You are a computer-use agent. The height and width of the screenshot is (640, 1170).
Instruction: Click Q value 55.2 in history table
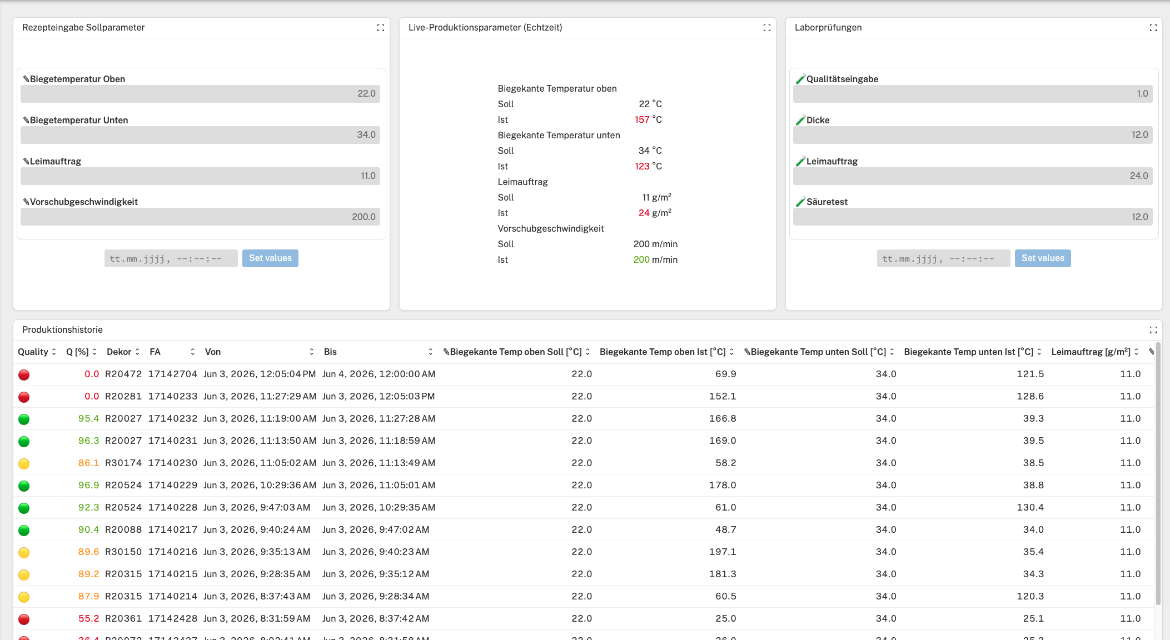click(88, 619)
